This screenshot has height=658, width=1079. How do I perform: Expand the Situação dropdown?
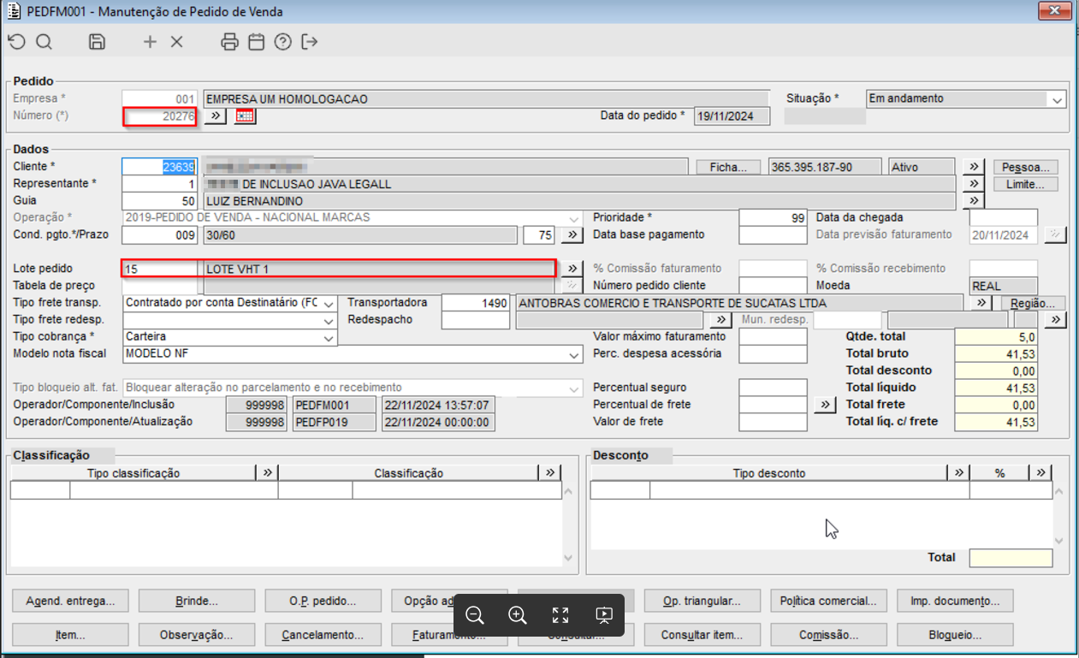1058,99
